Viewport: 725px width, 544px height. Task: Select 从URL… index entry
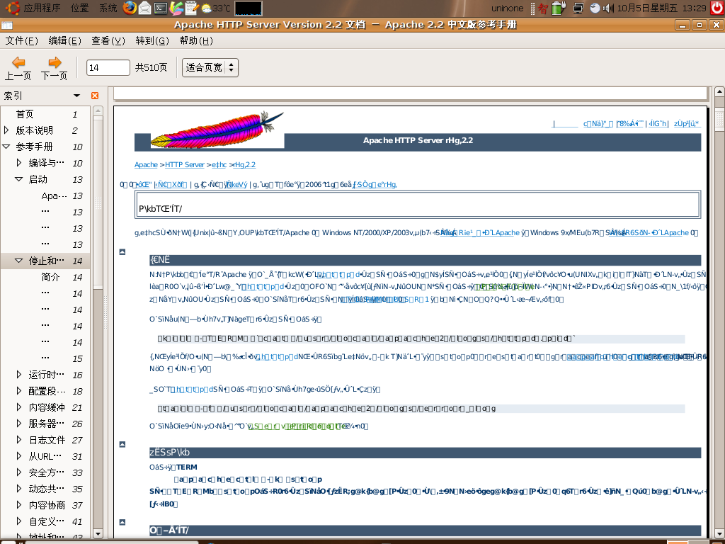(45, 456)
